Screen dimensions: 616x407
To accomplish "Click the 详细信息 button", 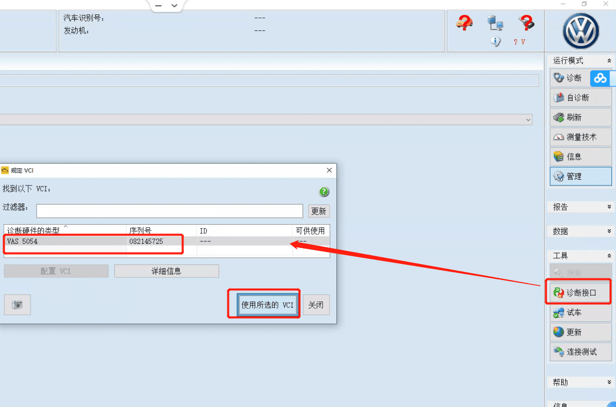I will pos(166,271).
